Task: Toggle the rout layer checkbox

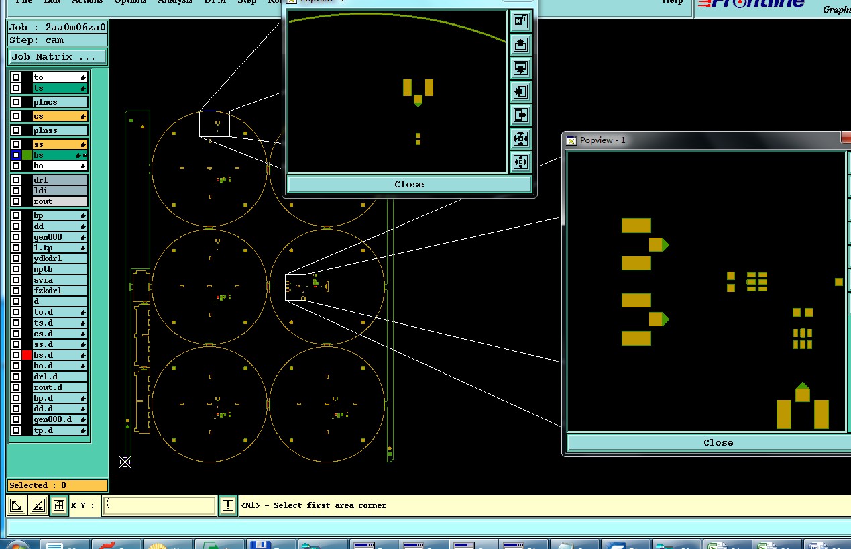Action: tap(16, 202)
